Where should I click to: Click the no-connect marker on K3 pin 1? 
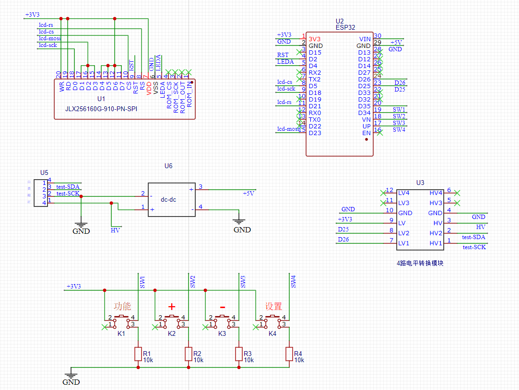[x=205, y=327]
